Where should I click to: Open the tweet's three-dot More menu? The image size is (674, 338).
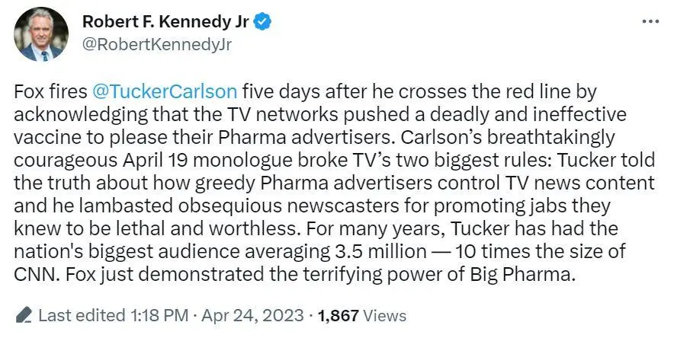coord(650,22)
